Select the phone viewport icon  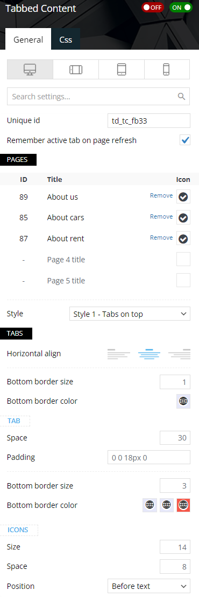pyautogui.click(x=167, y=70)
